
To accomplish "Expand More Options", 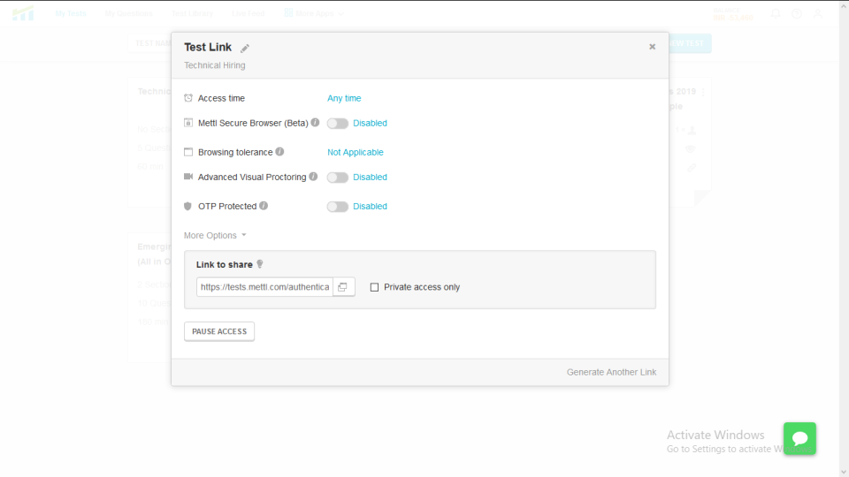I will (x=215, y=235).
